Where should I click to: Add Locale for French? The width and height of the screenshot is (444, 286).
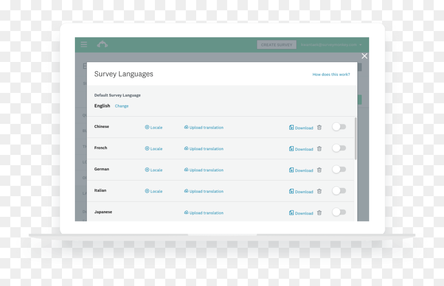154,149
